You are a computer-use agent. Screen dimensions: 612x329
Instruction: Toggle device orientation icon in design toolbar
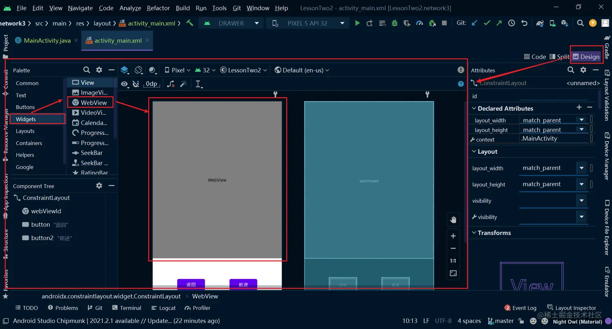click(138, 70)
